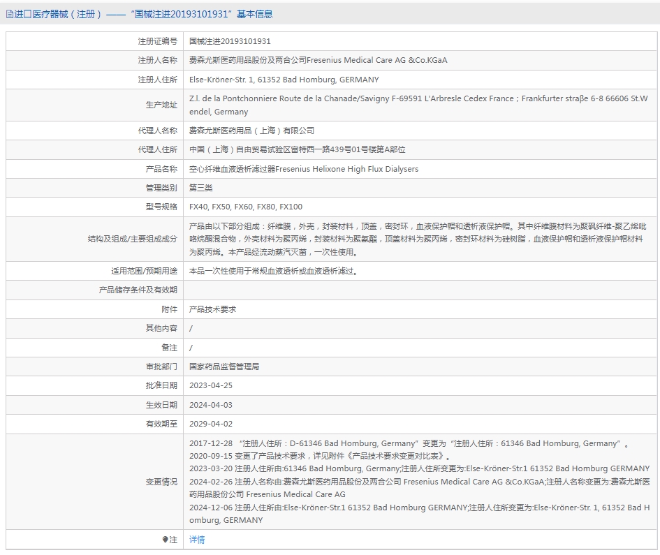This screenshot has height=555, width=660.
Task: Select registrant name Fresenius Medical Care AG &Co.KGaA
Action: pyautogui.click(x=376, y=60)
